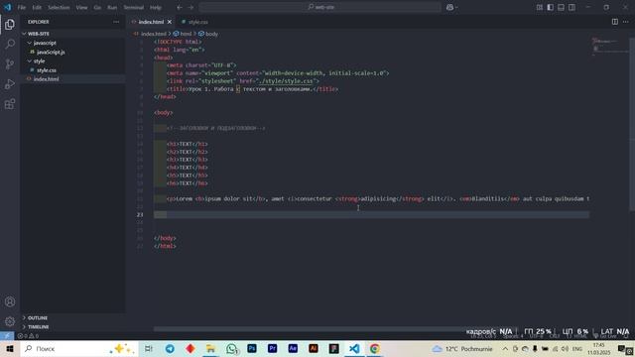The image size is (635, 357).
Task: Open the Run menu
Action: tap(112, 7)
